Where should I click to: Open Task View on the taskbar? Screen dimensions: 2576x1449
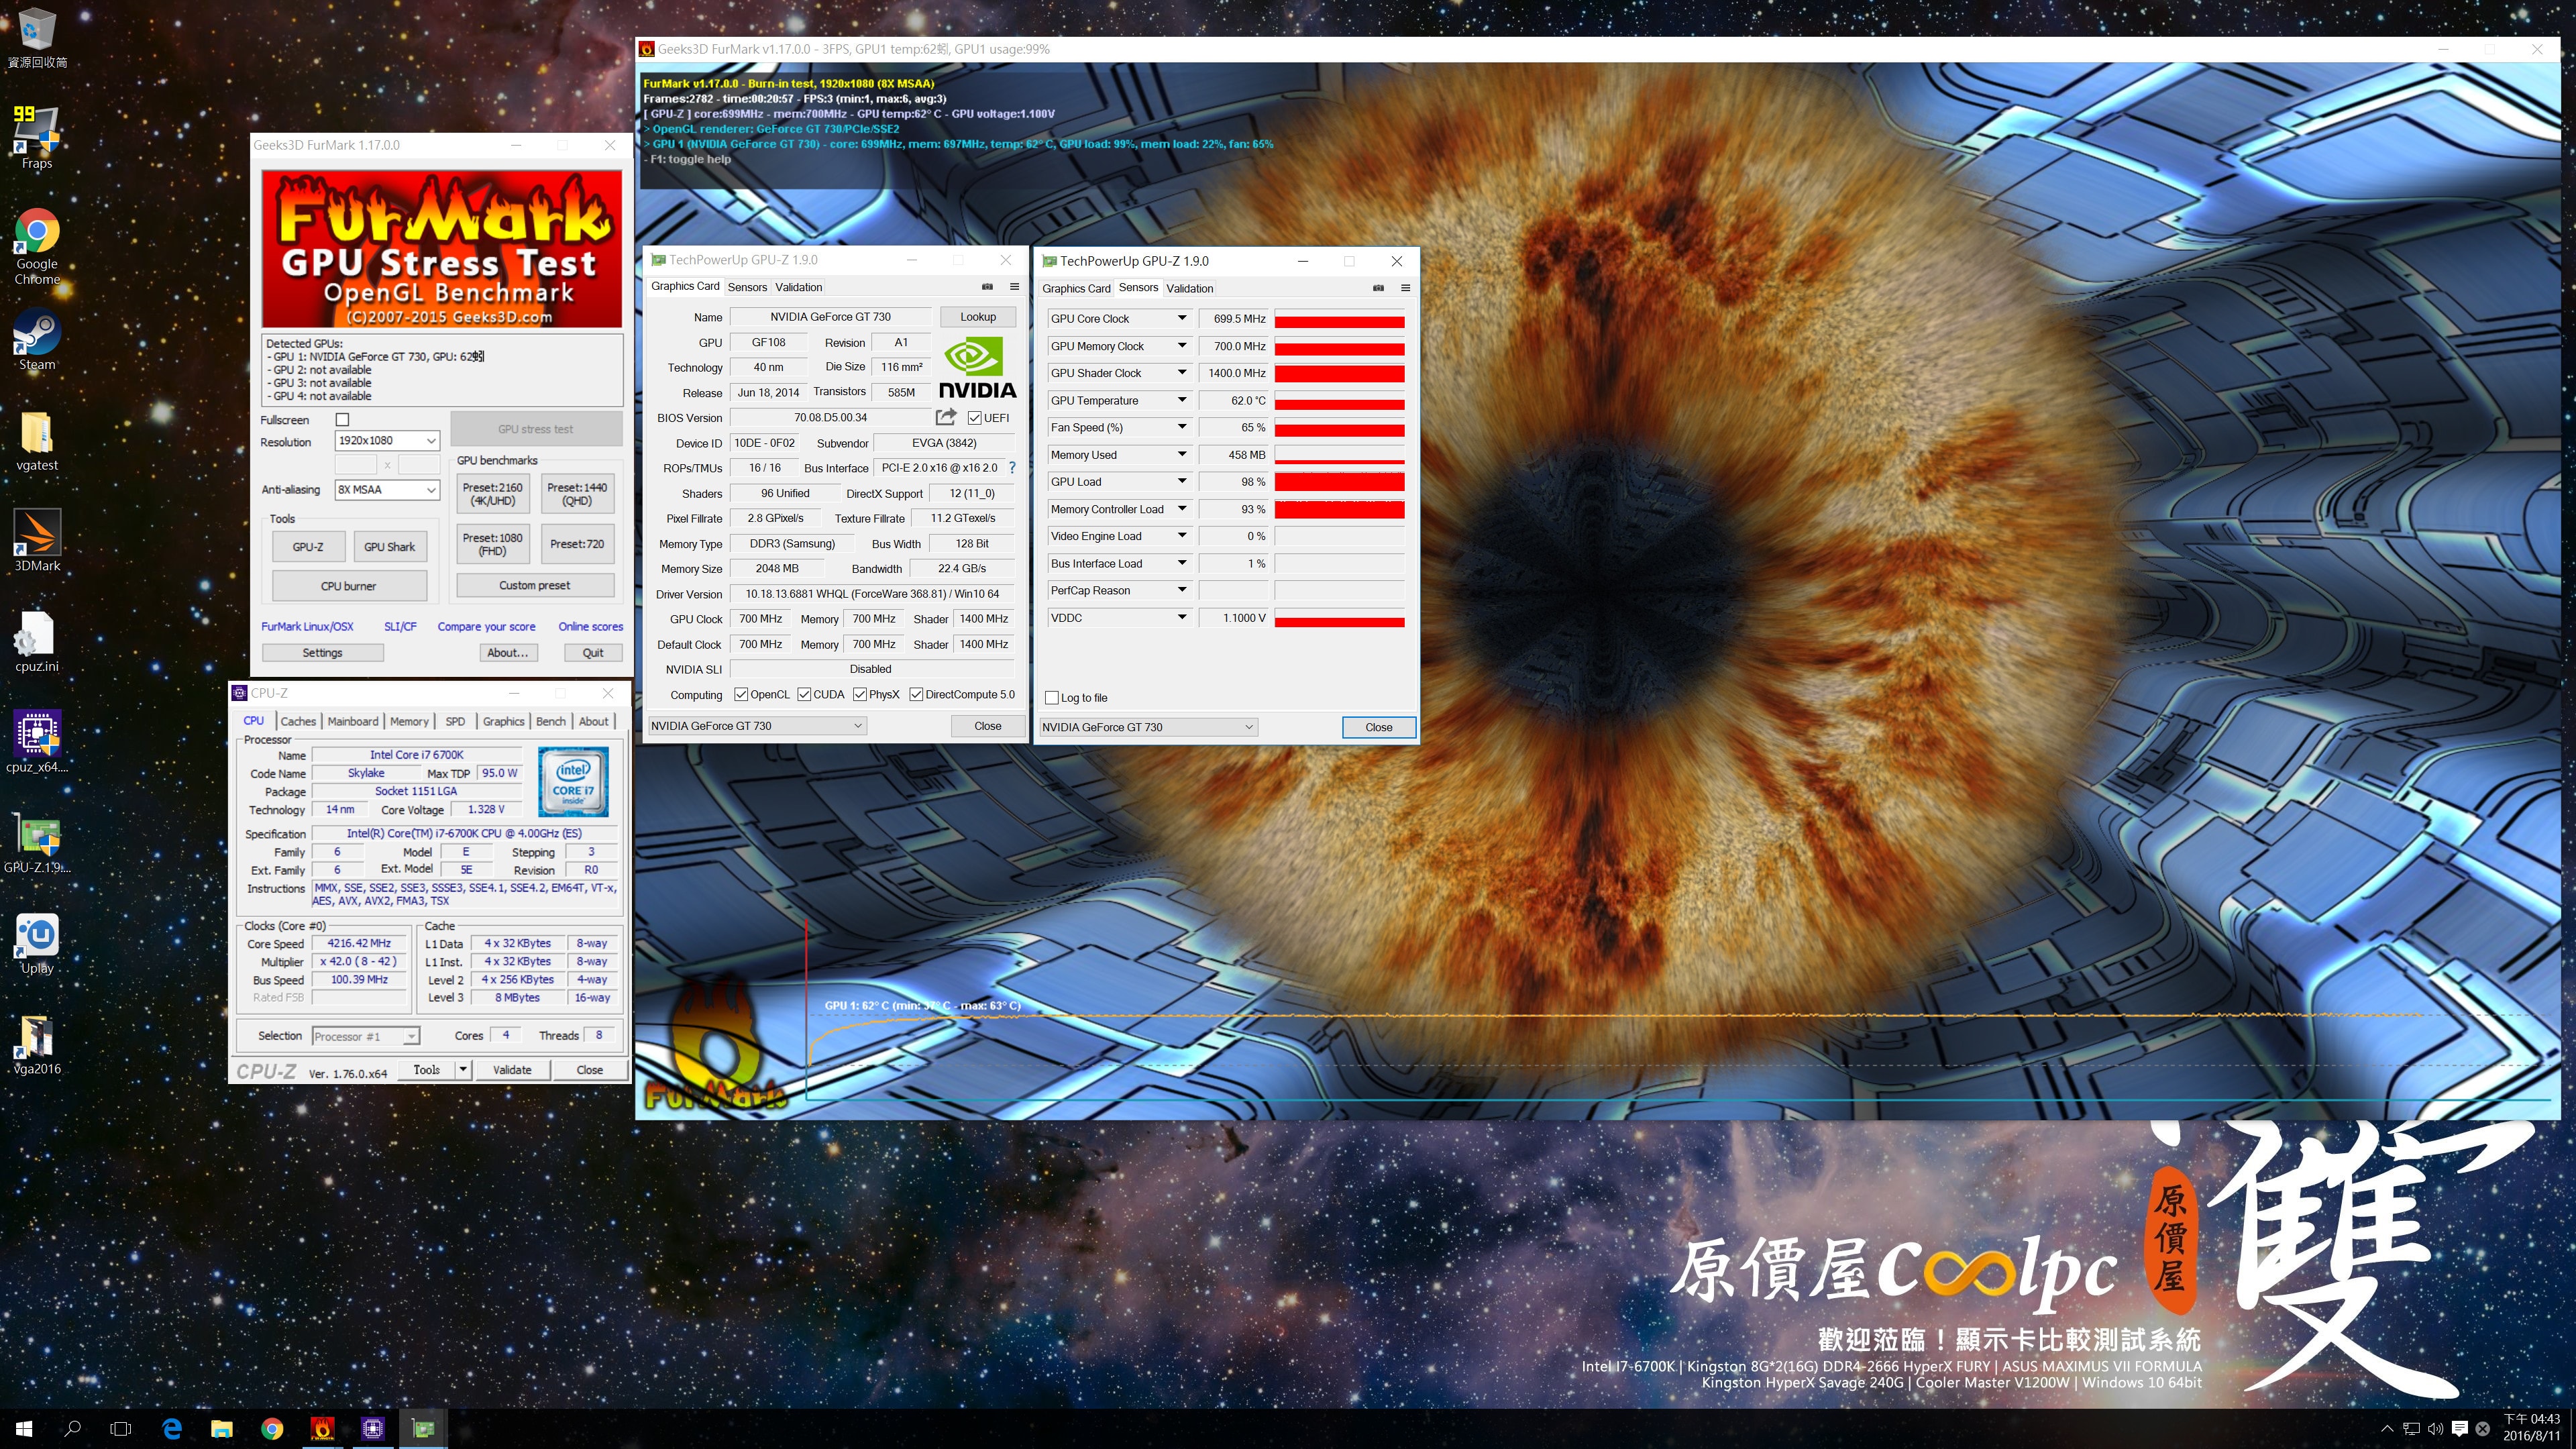(x=120, y=1429)
